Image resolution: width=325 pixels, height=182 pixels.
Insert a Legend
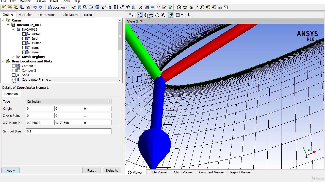pos(116,7)
